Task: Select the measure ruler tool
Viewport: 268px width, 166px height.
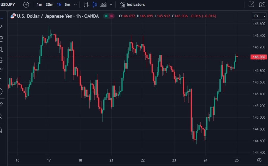Action: tap(1, 104)
